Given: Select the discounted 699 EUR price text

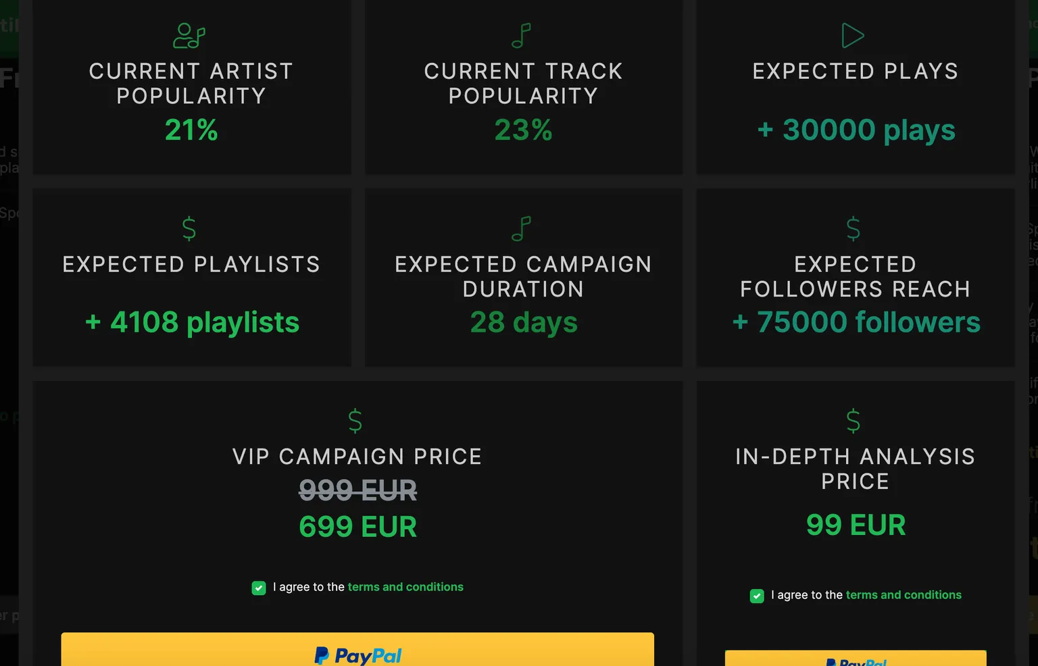Looking at the screenshot, I should [x=357, y=527].
